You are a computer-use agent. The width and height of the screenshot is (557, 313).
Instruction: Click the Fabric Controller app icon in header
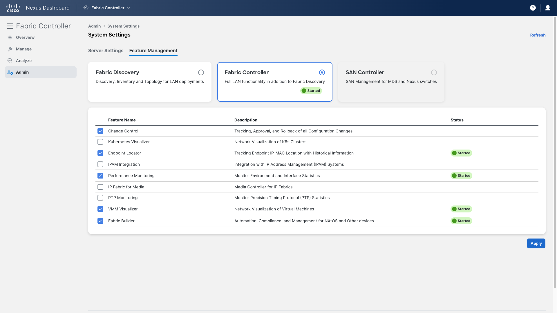pos(86,8)
